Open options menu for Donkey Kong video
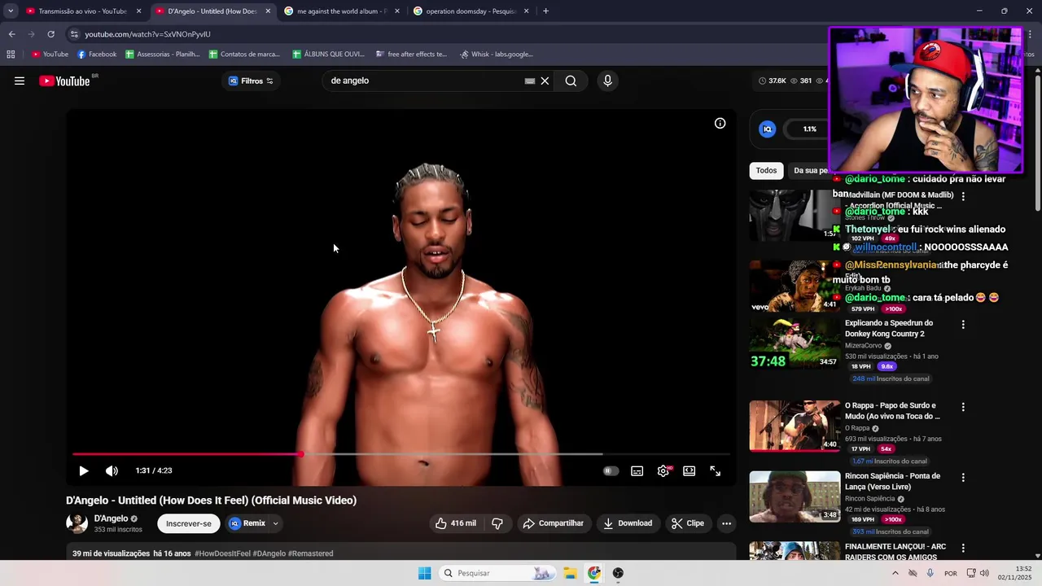The image size is (1042, 586). pyautogui.click(x=963, y=324)
